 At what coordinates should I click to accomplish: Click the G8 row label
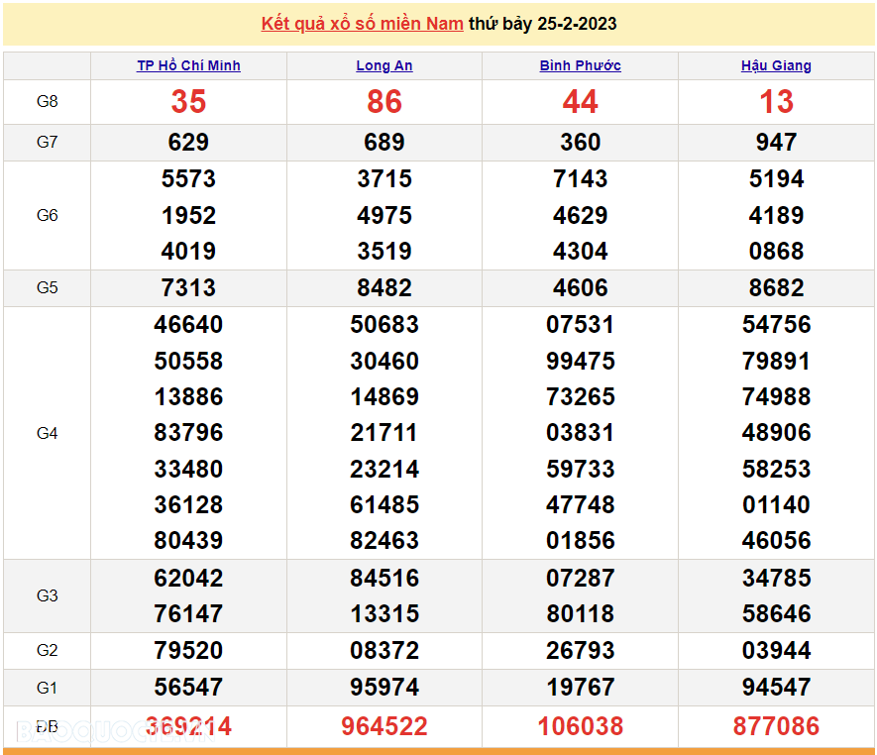[x=47, y=102]
